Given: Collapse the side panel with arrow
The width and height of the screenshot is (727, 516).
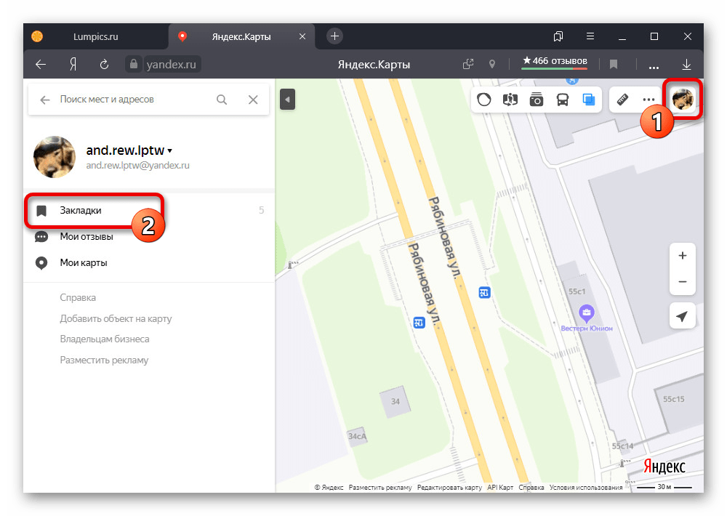Looking at the screenshot, I should coord(287,100).
